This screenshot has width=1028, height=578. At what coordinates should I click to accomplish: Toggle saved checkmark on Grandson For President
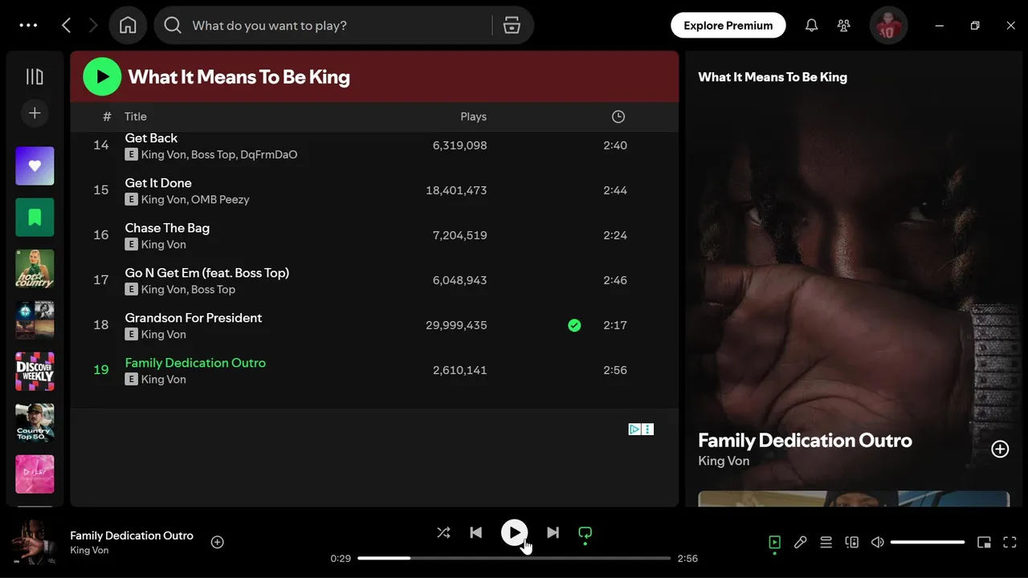(574, 325)
